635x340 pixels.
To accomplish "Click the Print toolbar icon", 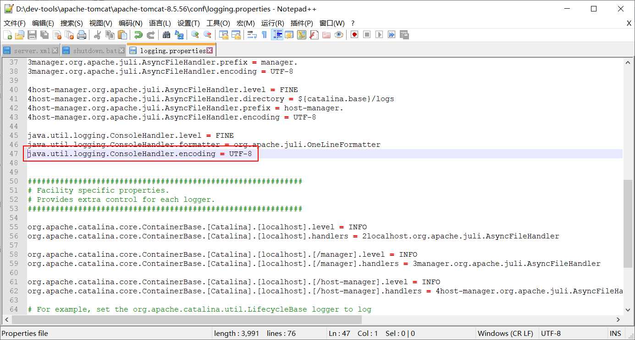I will [x=82, y=35].
